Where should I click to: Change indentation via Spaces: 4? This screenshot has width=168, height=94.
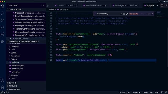pyautogui.click(x=136, y=92)
